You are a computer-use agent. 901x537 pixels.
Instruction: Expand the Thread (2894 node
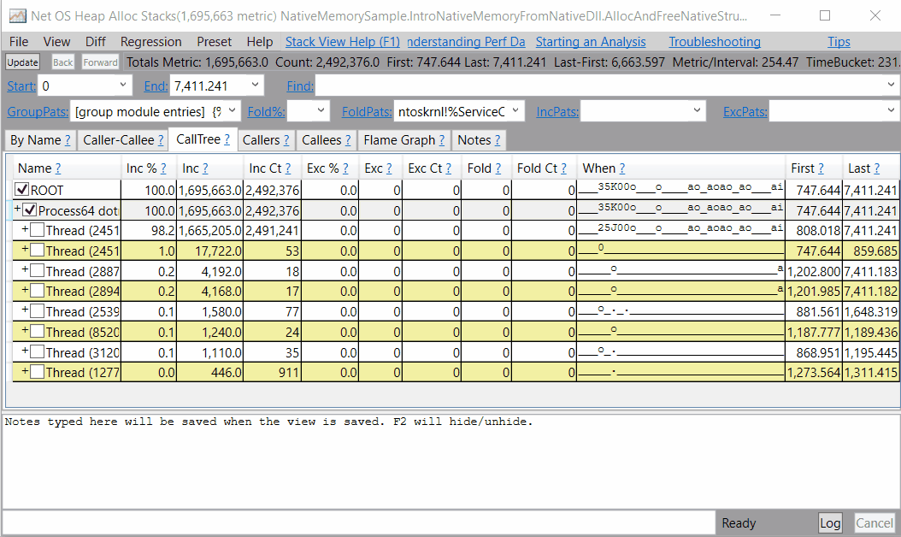click(x=25, y=289)
